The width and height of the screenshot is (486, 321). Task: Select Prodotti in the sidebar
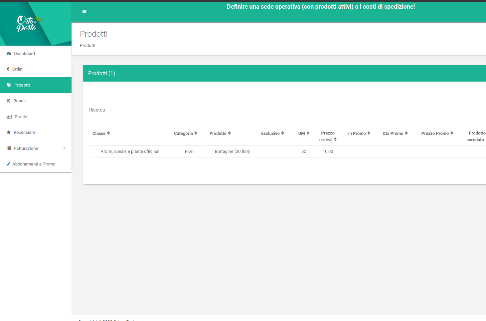36,85
